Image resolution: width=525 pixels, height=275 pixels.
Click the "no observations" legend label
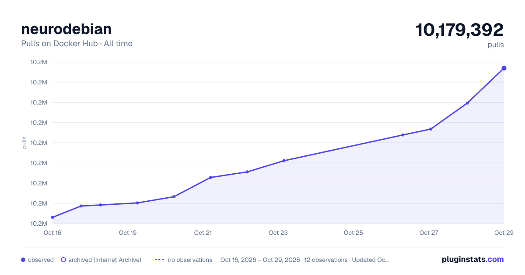[x=190, y=260]
